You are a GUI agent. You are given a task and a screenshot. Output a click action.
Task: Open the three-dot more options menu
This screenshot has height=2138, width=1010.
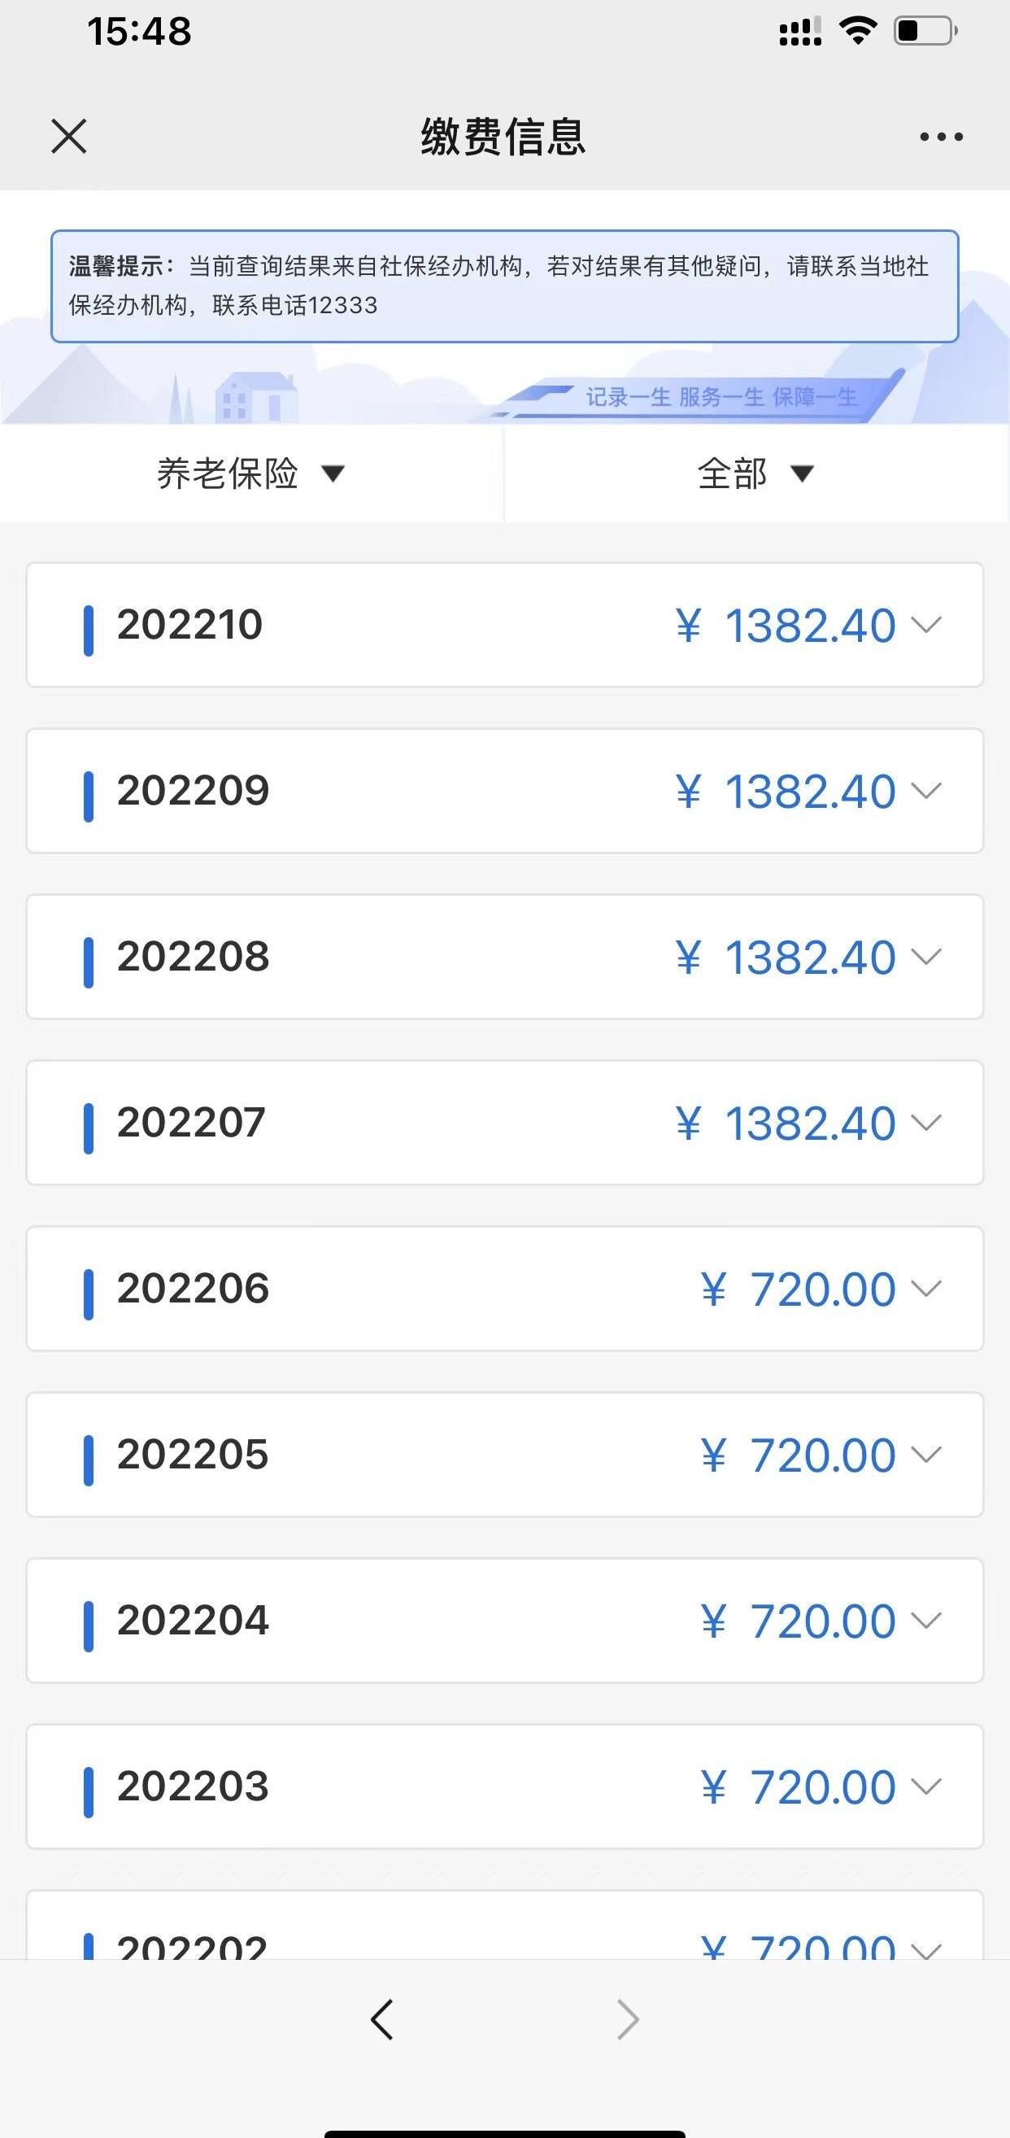click(941, 137)
